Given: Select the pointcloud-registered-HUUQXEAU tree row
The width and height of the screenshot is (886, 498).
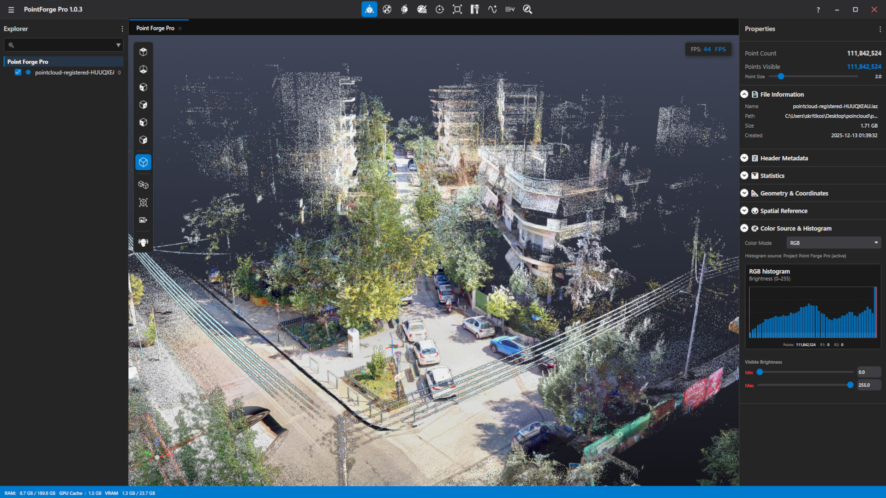Looking at the screenshot, I should (x=64, y=72).
